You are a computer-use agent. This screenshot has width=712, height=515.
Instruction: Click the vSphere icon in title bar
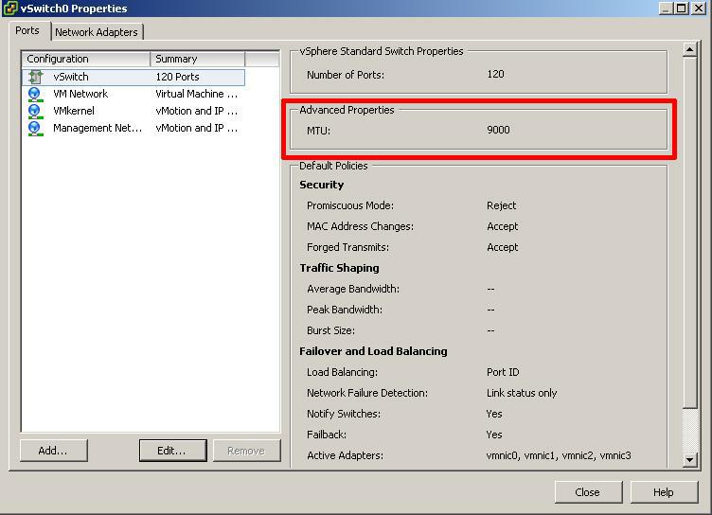[10, 9]
